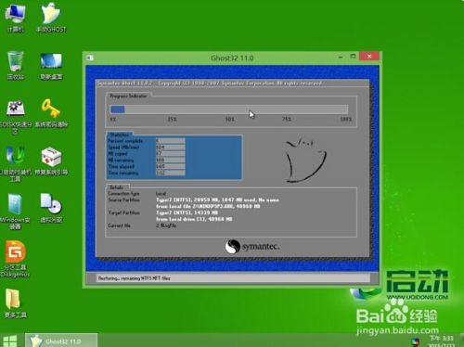This screenshot has width=464, height=347.
Task: Select the Ghost32 11.0 taskbar button
Action: point(61,341)
